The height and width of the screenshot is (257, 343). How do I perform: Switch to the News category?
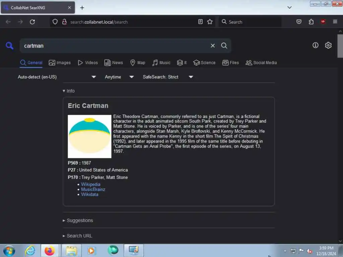point(114,63)
